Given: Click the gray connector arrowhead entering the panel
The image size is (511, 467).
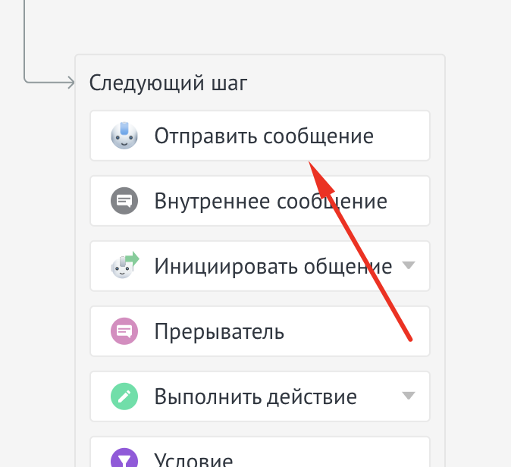Looking at the screenshot, I should pos(71,82).
